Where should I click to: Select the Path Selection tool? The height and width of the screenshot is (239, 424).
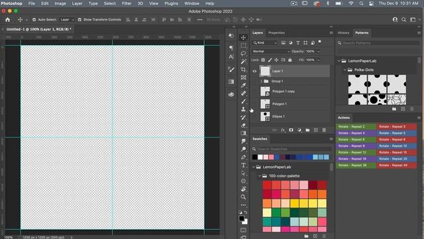pyautogui.click(x=243, y=173)
